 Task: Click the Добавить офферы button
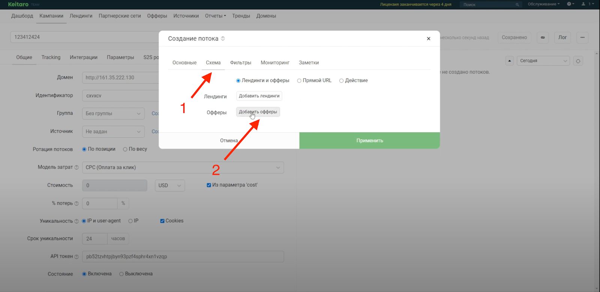tap(258, 112)
